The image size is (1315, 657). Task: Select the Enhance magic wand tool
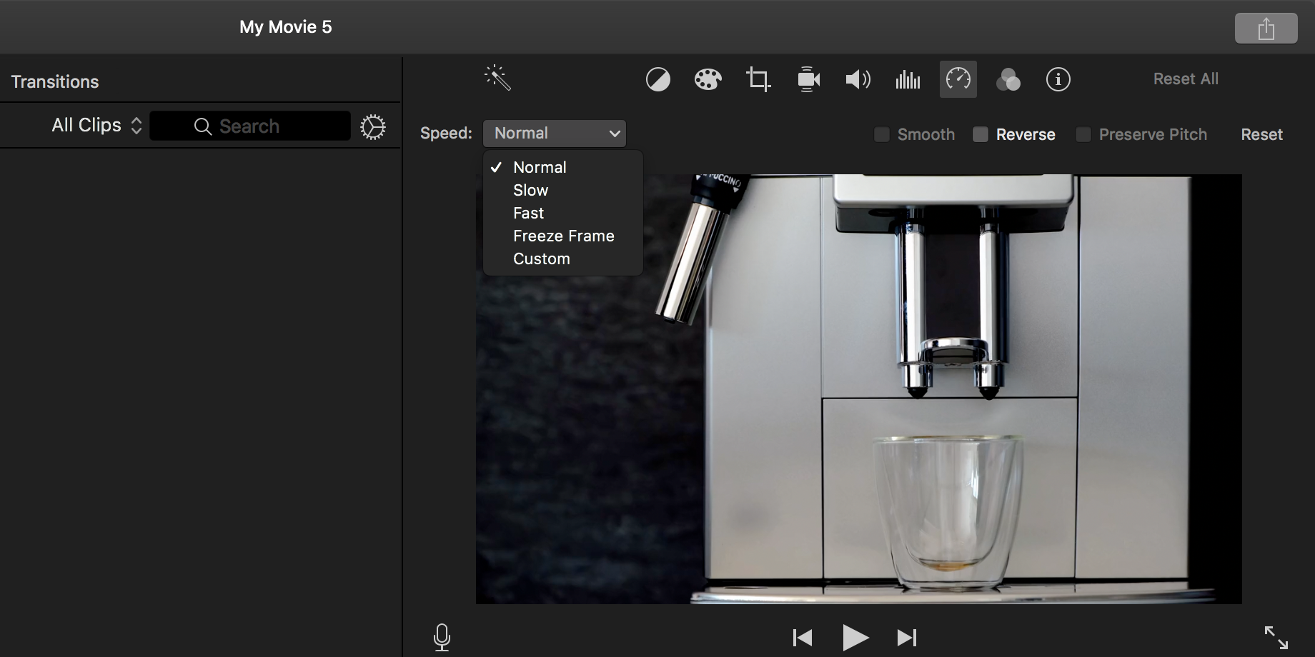pyautogui.click(x=498, y=79)
